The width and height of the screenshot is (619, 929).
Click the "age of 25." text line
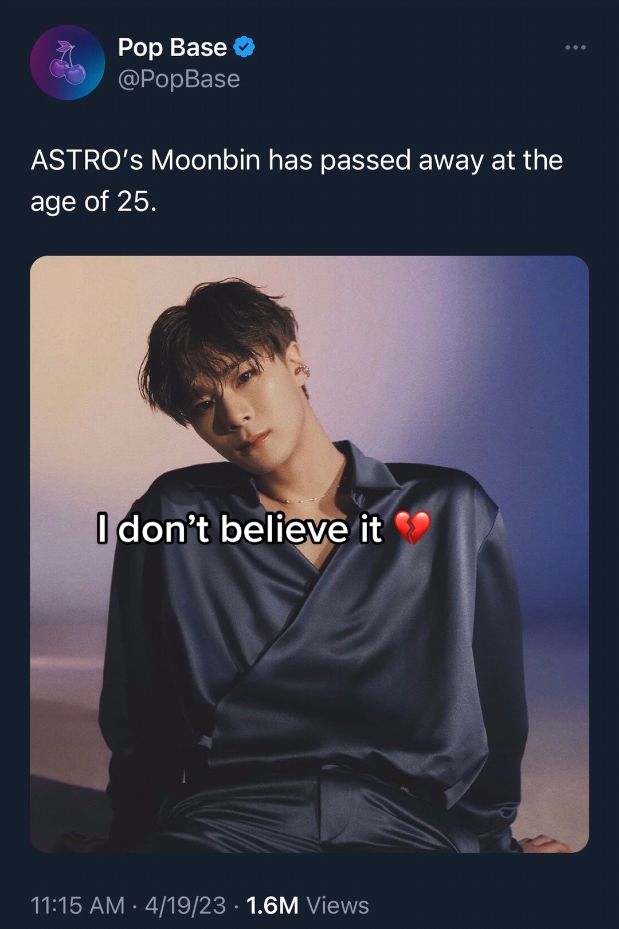tap(93, 202)
